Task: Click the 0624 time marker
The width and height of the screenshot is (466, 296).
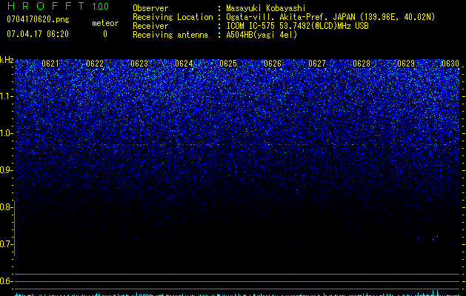Action: point(184,64)
